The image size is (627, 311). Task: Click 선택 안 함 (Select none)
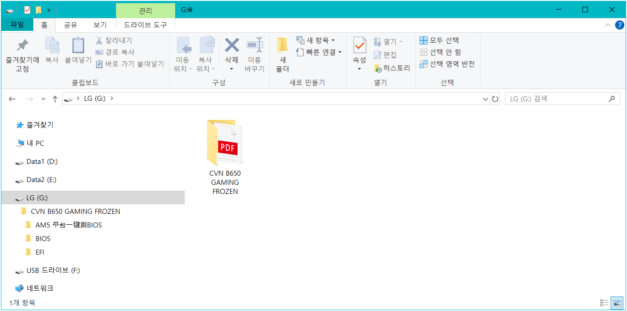point(440,52)
